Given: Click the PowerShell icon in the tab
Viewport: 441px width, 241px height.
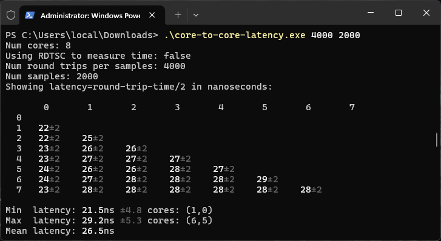Looking at the screenshot, I should [x=30, y=15].
